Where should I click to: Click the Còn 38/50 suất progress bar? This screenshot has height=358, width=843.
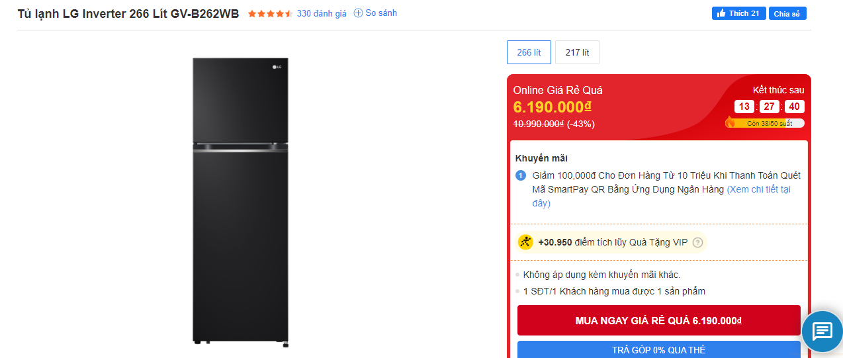point(768,123)
